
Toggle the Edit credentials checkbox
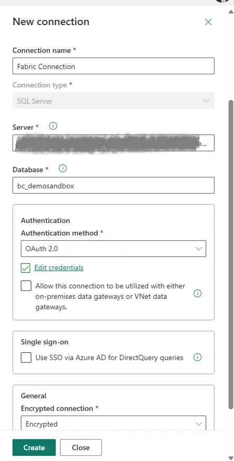26,268
